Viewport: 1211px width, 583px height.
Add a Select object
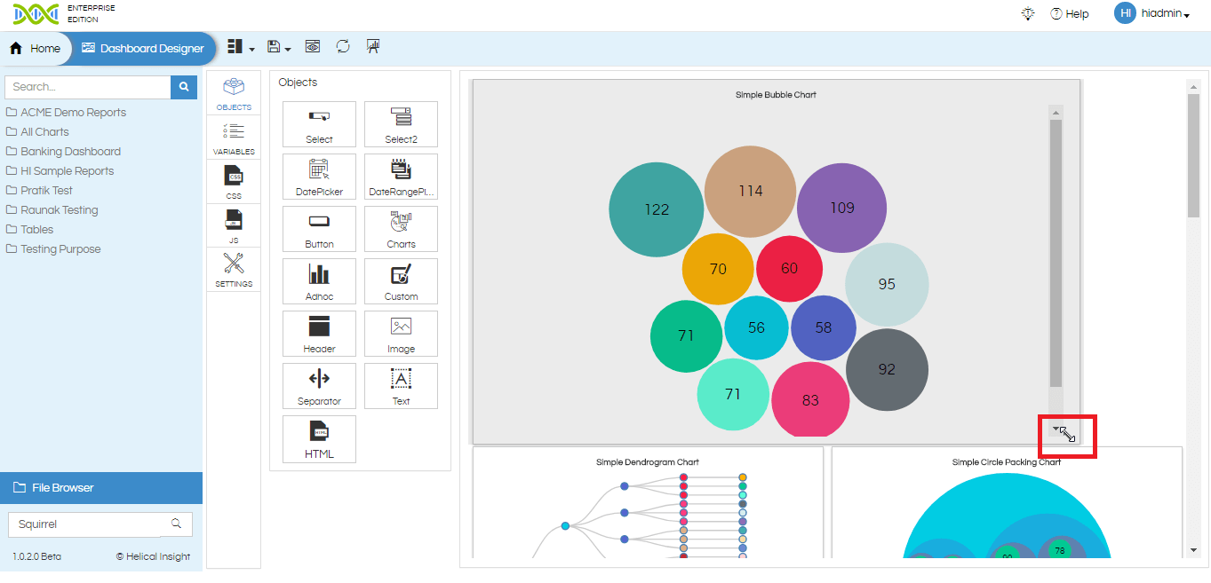[x=319, y=124]
